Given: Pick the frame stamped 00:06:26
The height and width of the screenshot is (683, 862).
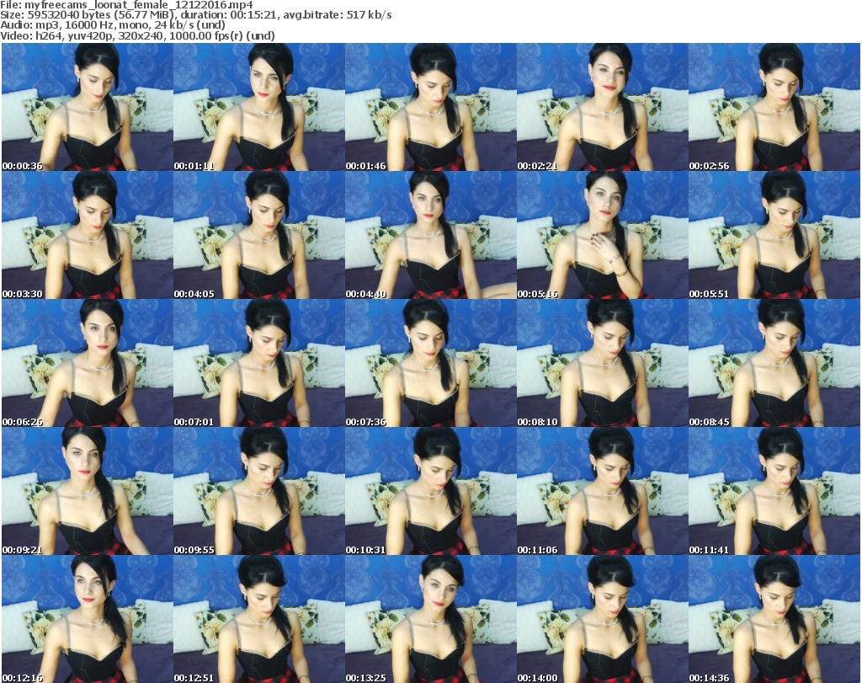Looking at the screenshot, I should pyautogui.click(x=88, y=363).
